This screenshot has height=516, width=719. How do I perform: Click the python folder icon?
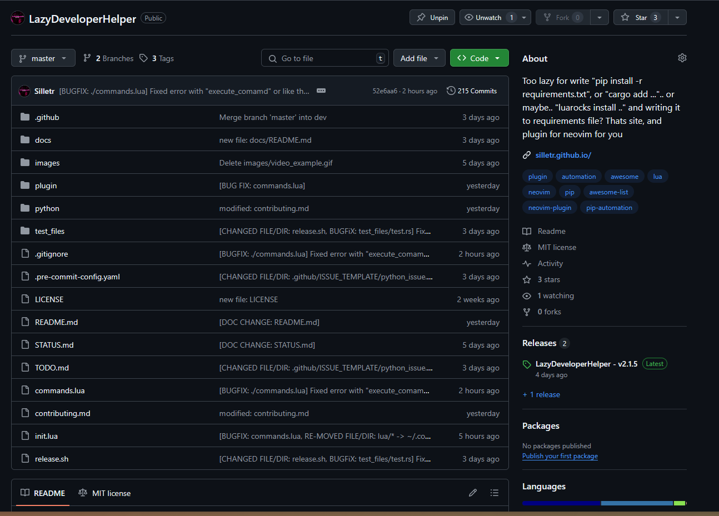[x=25, y=208]
